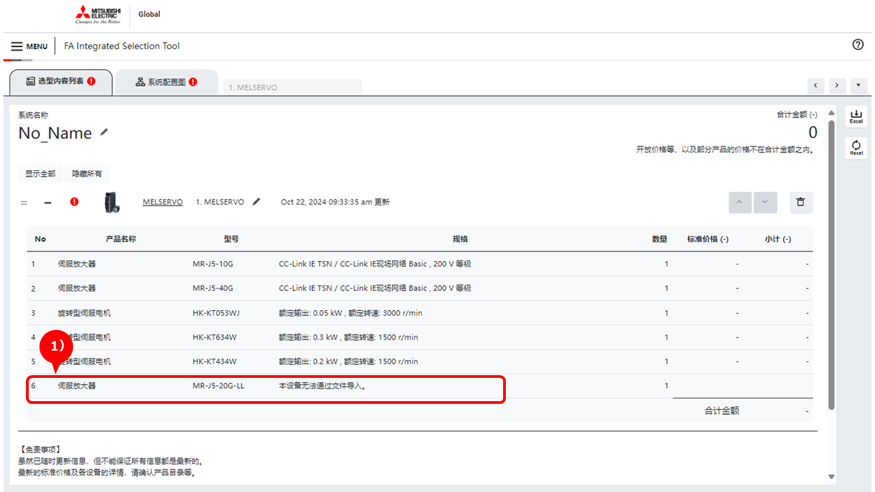Click the MELSERVO product thumbnail
This screenshot has width=875, height=492.
click(112, 202)
